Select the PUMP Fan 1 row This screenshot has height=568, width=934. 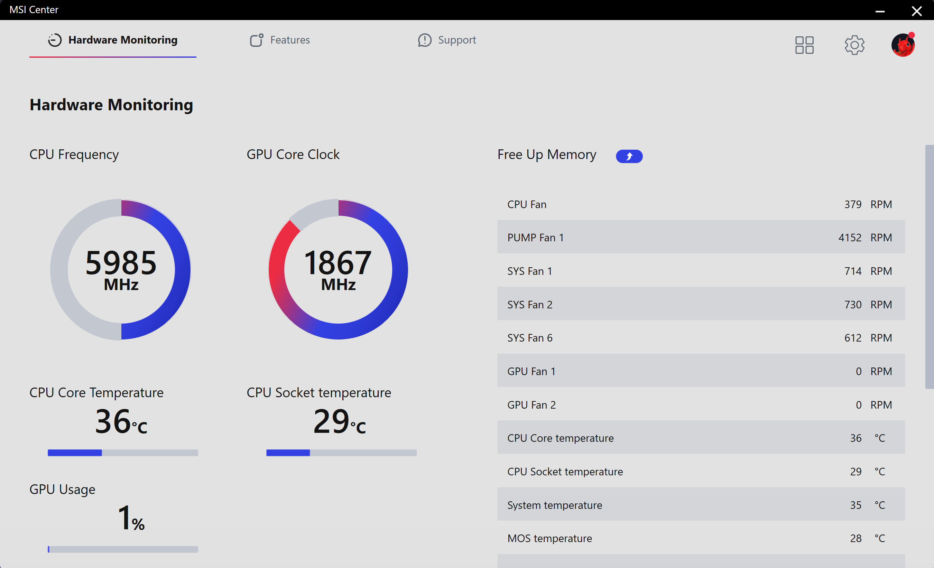point(701,237)
